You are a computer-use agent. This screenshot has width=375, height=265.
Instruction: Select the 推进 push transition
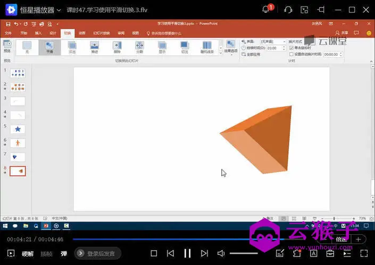(95, 47)
